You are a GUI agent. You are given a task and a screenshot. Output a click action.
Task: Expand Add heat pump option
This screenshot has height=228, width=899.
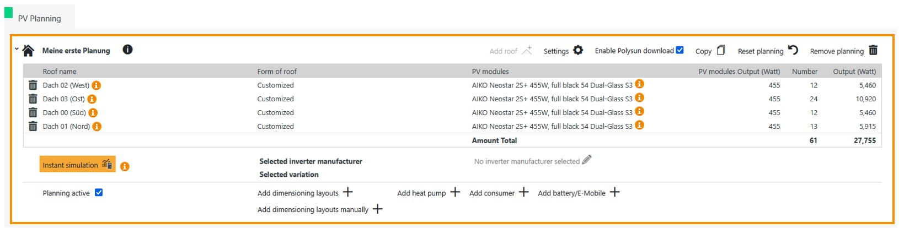pyautogui.click(x=454, y=192)
